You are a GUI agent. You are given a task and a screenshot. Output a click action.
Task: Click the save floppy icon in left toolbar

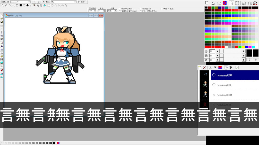tap(2, 22)
